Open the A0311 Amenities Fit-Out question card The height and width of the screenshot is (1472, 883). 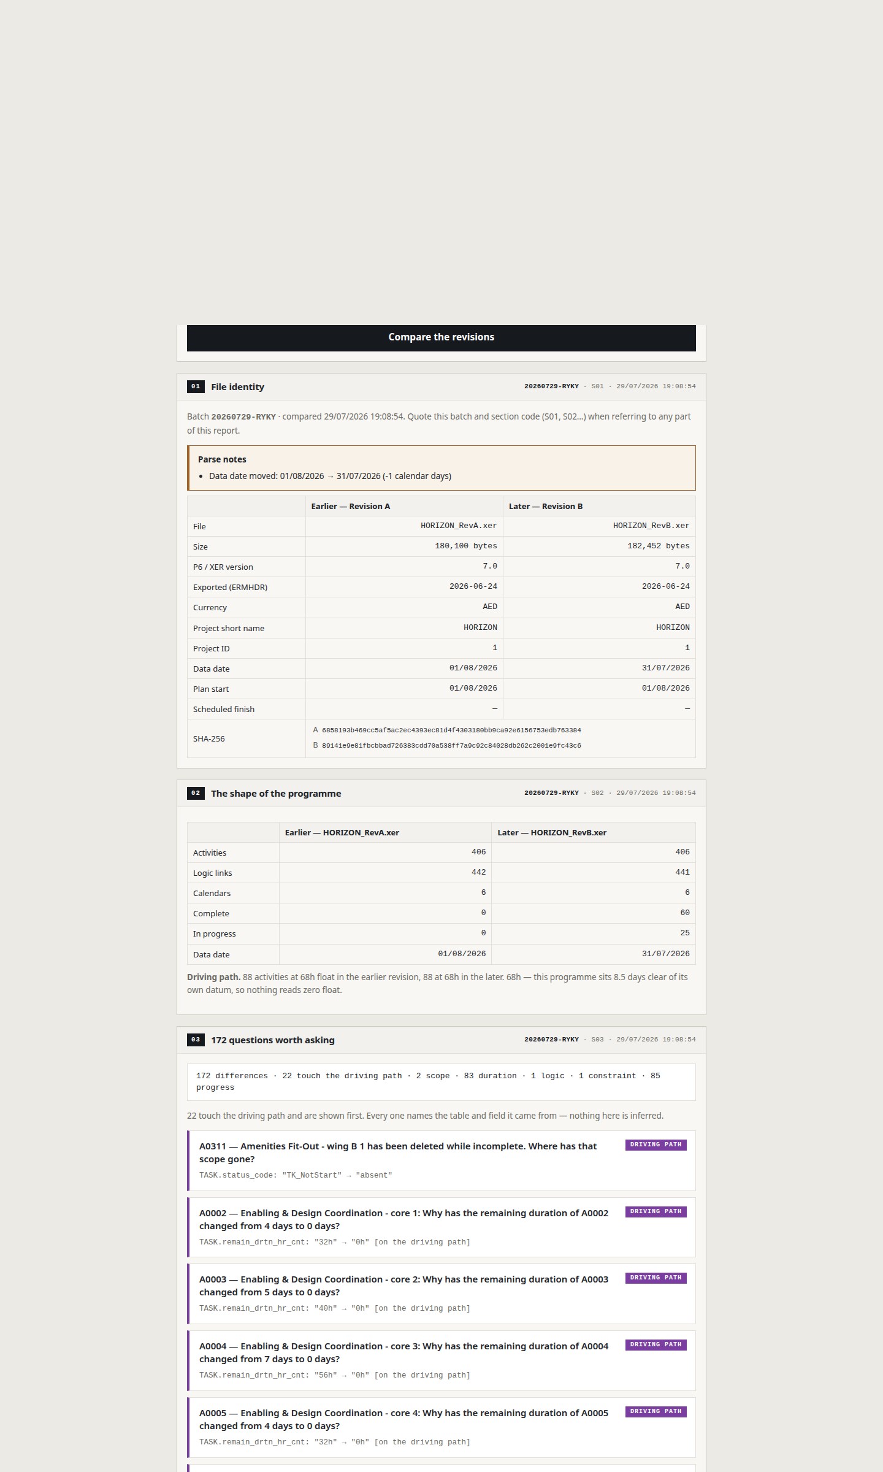442,1160
